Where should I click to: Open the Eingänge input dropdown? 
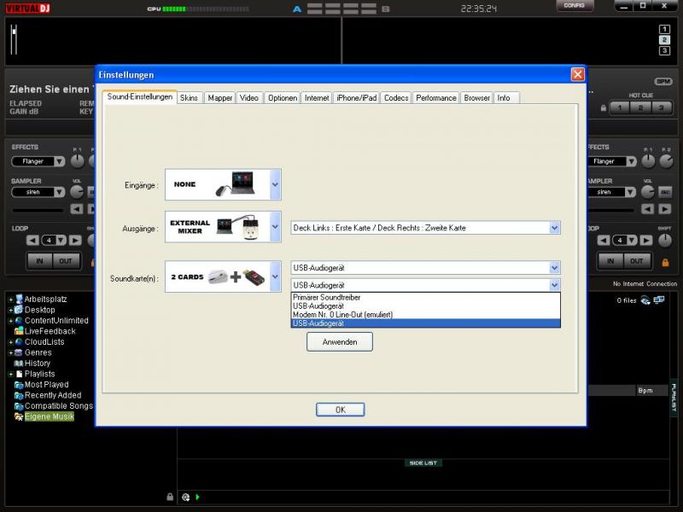point(275,183)
